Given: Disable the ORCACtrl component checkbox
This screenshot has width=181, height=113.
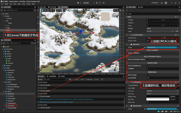Looking at the screenshot, I should (129, 44).
